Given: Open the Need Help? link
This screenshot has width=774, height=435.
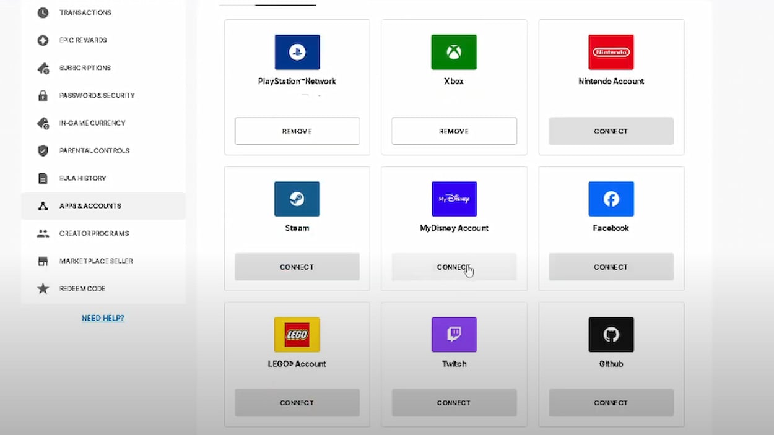Looking at the screenshot, I should tap(103, 318).
